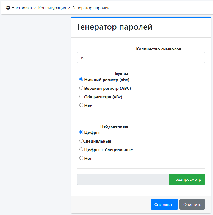Click the gear icon in the breadcrumb
This screenshot has width=213, height=215.
click(8, 8)
